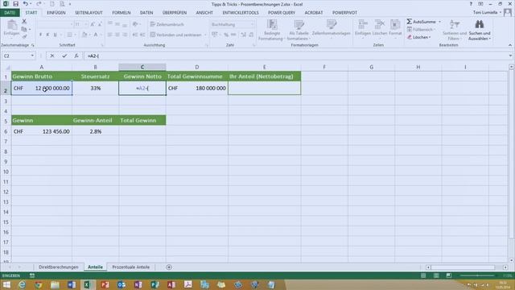Click the select-all corner button

[6, 67]
